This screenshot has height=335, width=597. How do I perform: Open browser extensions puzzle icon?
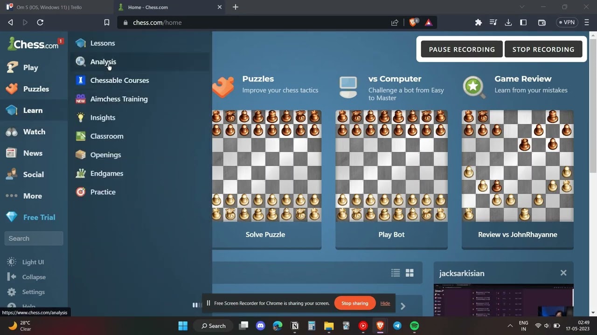[x=478, y=22]
